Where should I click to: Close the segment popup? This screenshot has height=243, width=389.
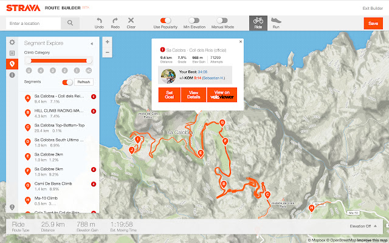pyautogui.click(x=241, y=42)
